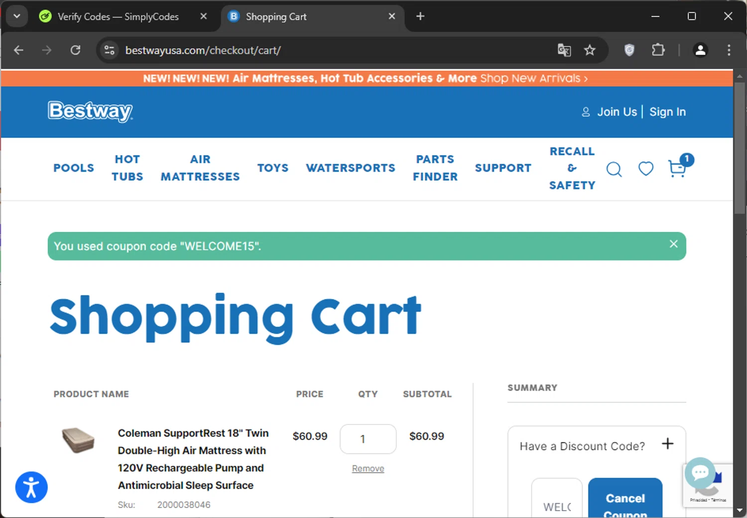Screen dimensions: 747x518
Task: Close the Shopping Cart tab
Action: (392, 16)
